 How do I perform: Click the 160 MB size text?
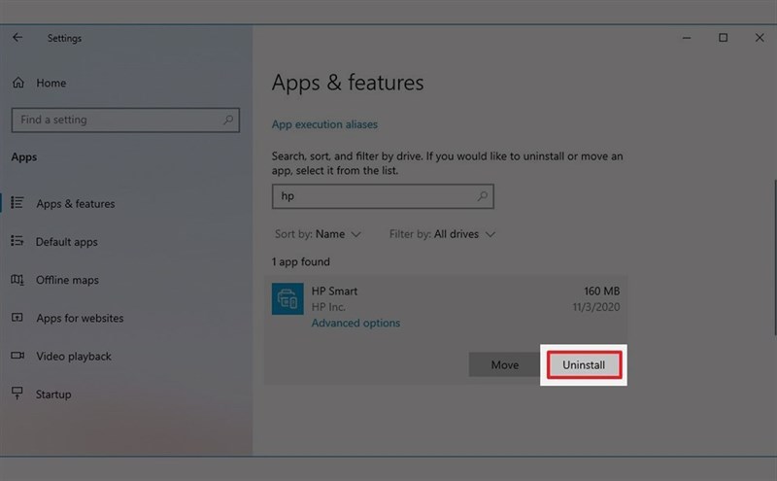coord(601,292)
